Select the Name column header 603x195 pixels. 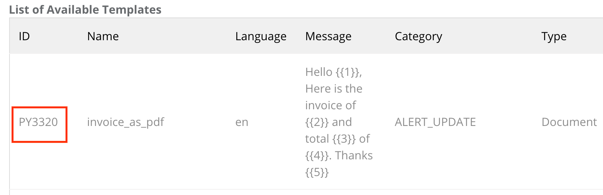click(103, 36)
